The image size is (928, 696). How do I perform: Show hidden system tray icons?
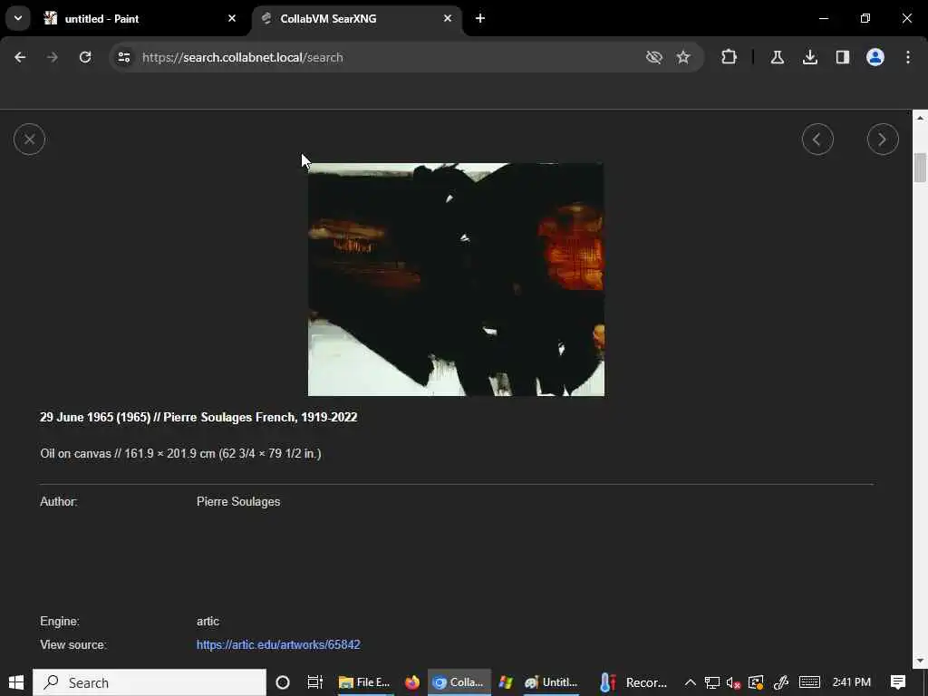690,682
